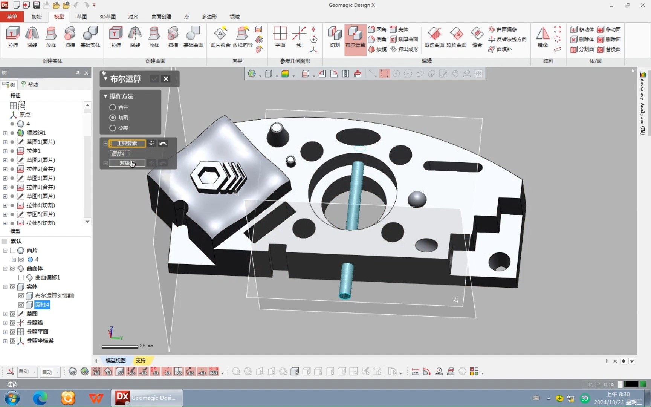The image size is (651, 407).
Task: Cancel the 布尔运算 dialog with X
Action: point(166,79)
